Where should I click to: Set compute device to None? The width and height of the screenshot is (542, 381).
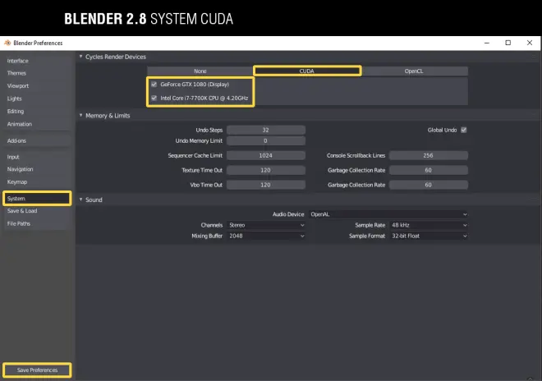200,71
